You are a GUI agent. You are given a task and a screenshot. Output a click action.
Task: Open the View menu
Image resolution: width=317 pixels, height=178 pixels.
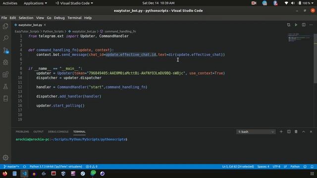pos(40,18)
